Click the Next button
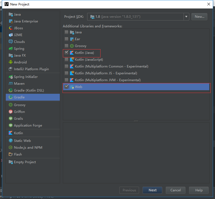The width and height of the screenshot is (215, 199). tap(152, 190)
